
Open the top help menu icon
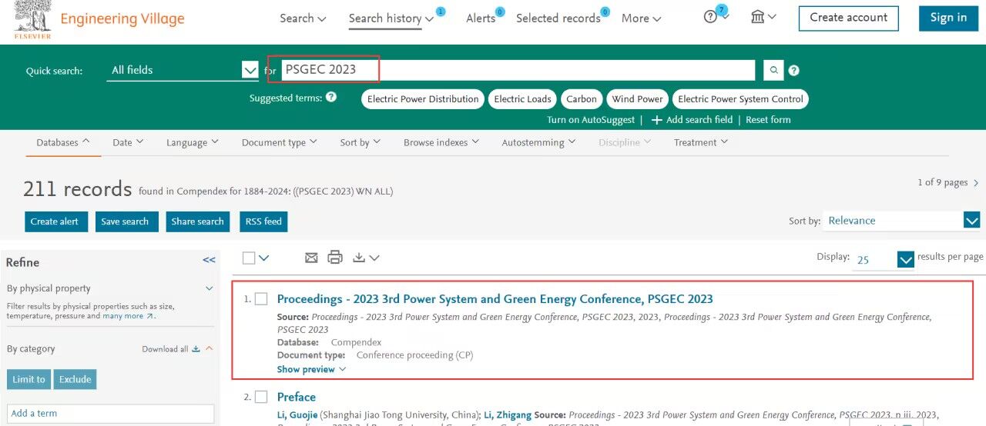pyautogui.click(x=711, y=17)
